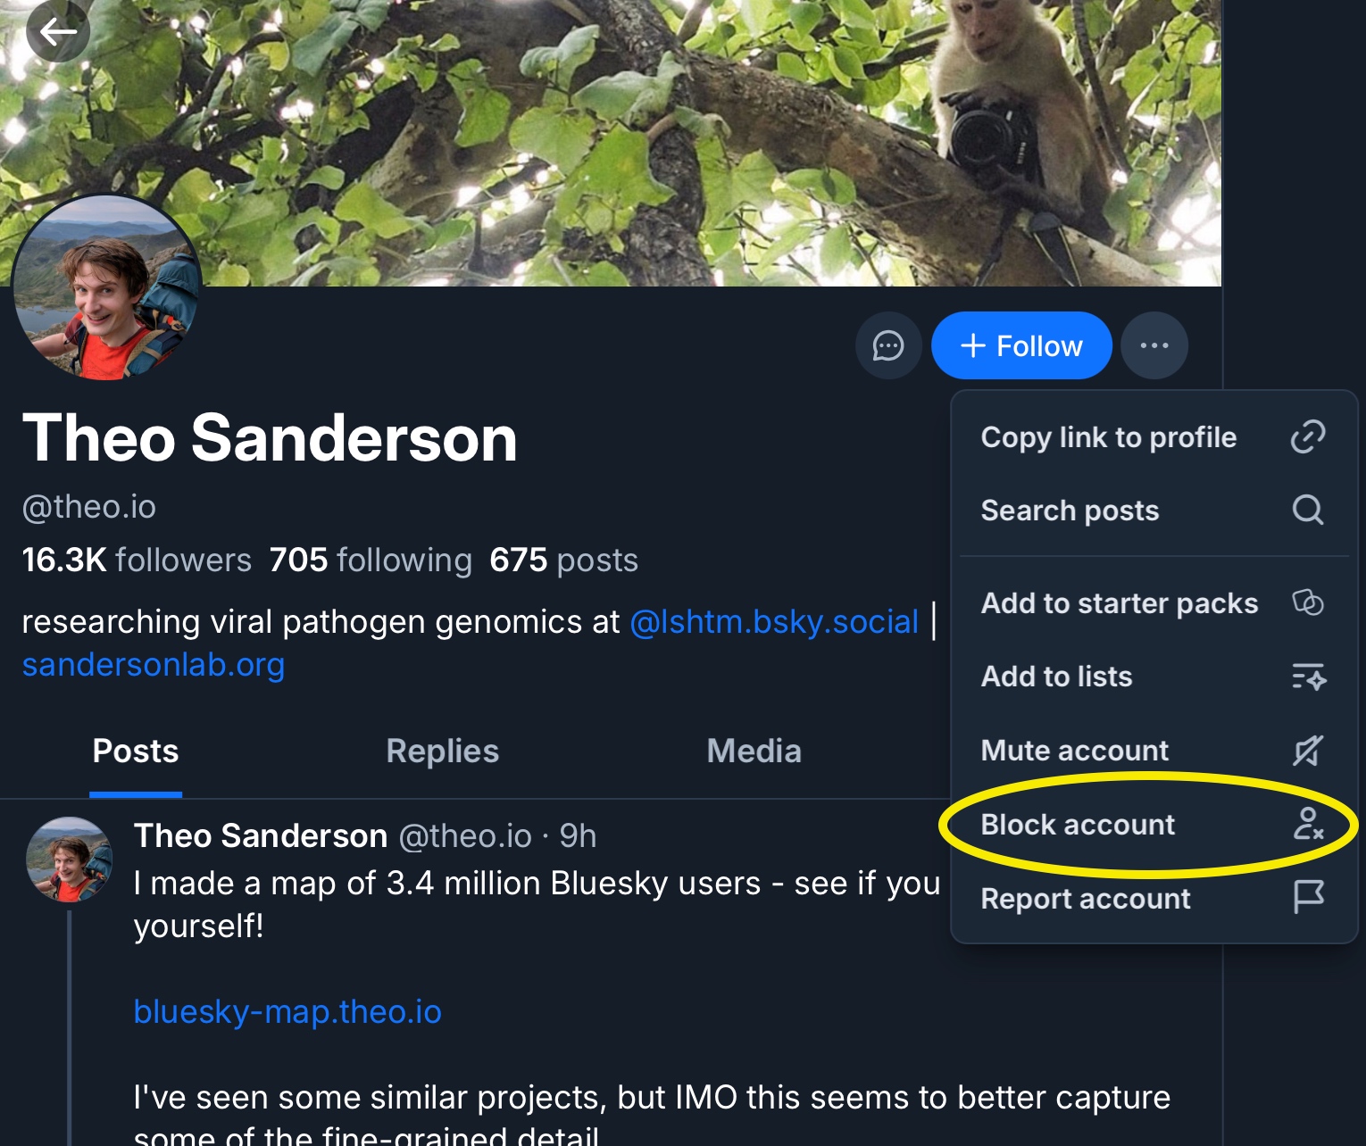Click Theo Sanderson's large profile avatar

[106, 287]
